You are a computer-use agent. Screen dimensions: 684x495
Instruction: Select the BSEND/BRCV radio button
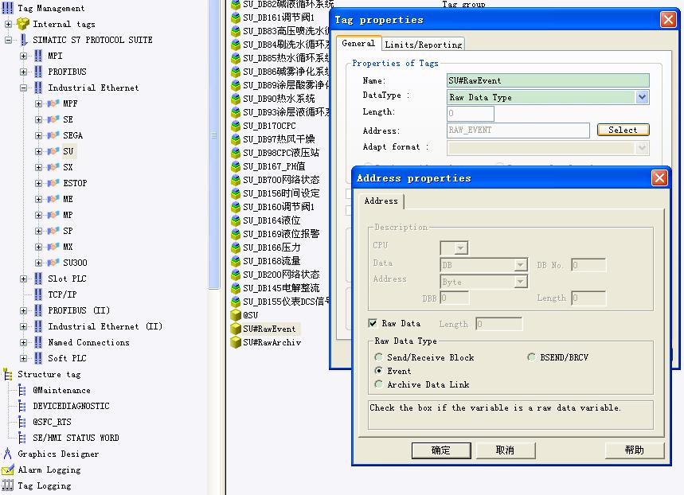[531, 357]
